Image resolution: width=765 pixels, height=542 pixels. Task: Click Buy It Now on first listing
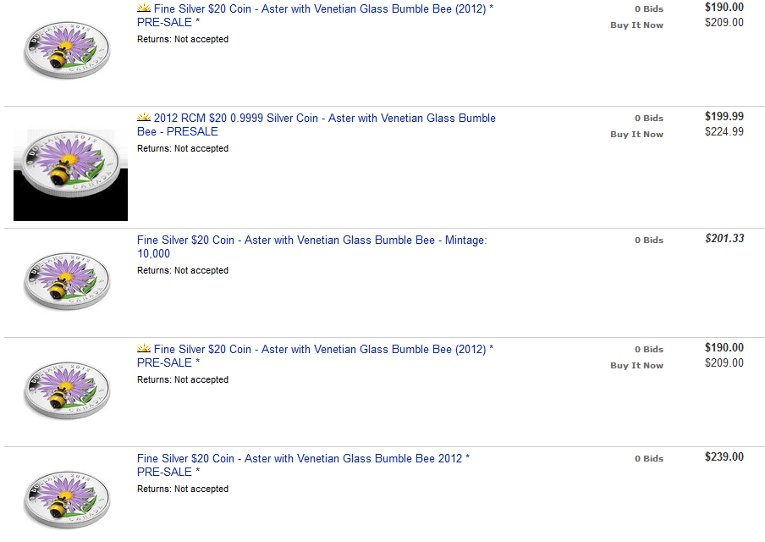(636, 25)
